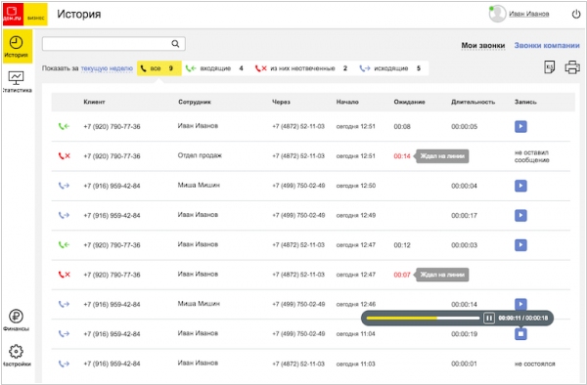Sort by Клиент column header

[94, 102]
